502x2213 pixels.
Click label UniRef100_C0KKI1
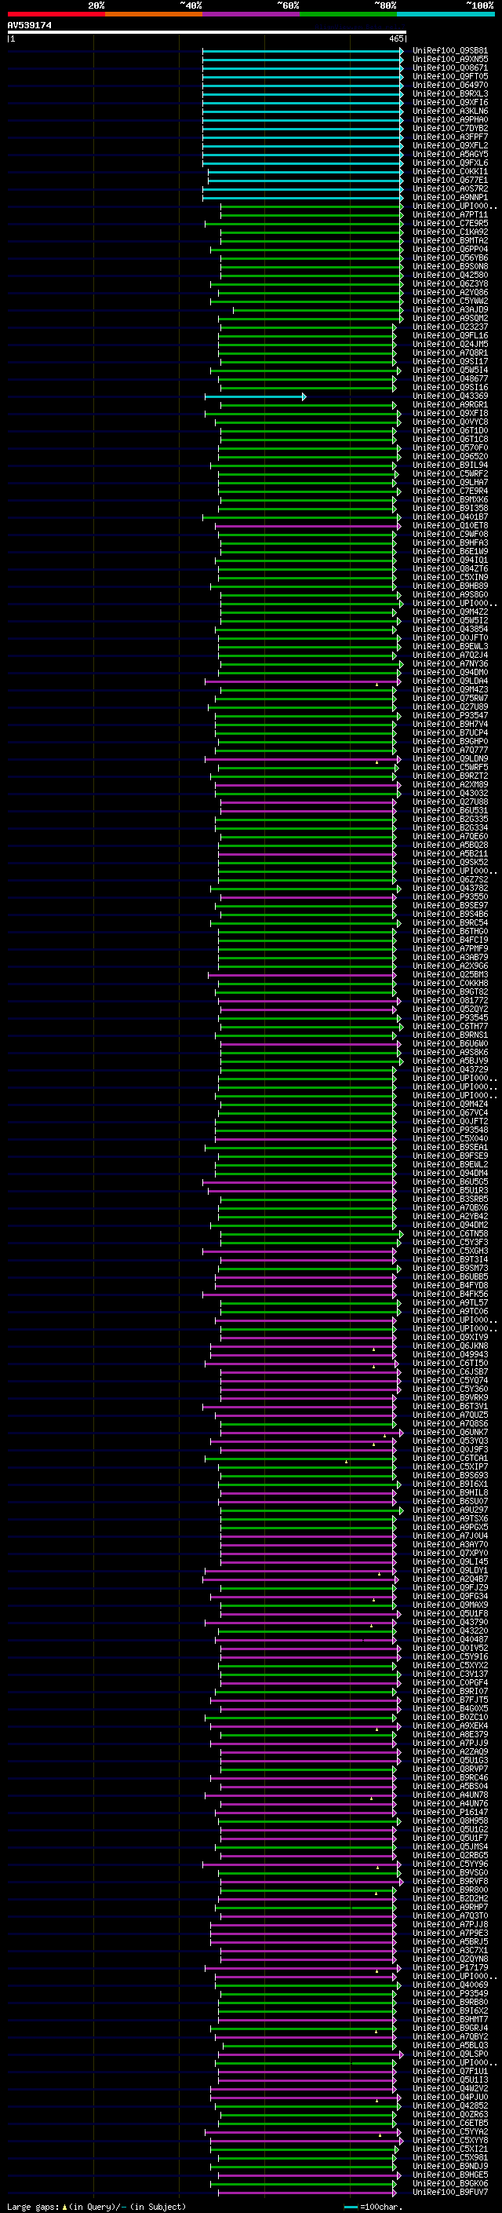pyautogui.click(x=450, y=172)
